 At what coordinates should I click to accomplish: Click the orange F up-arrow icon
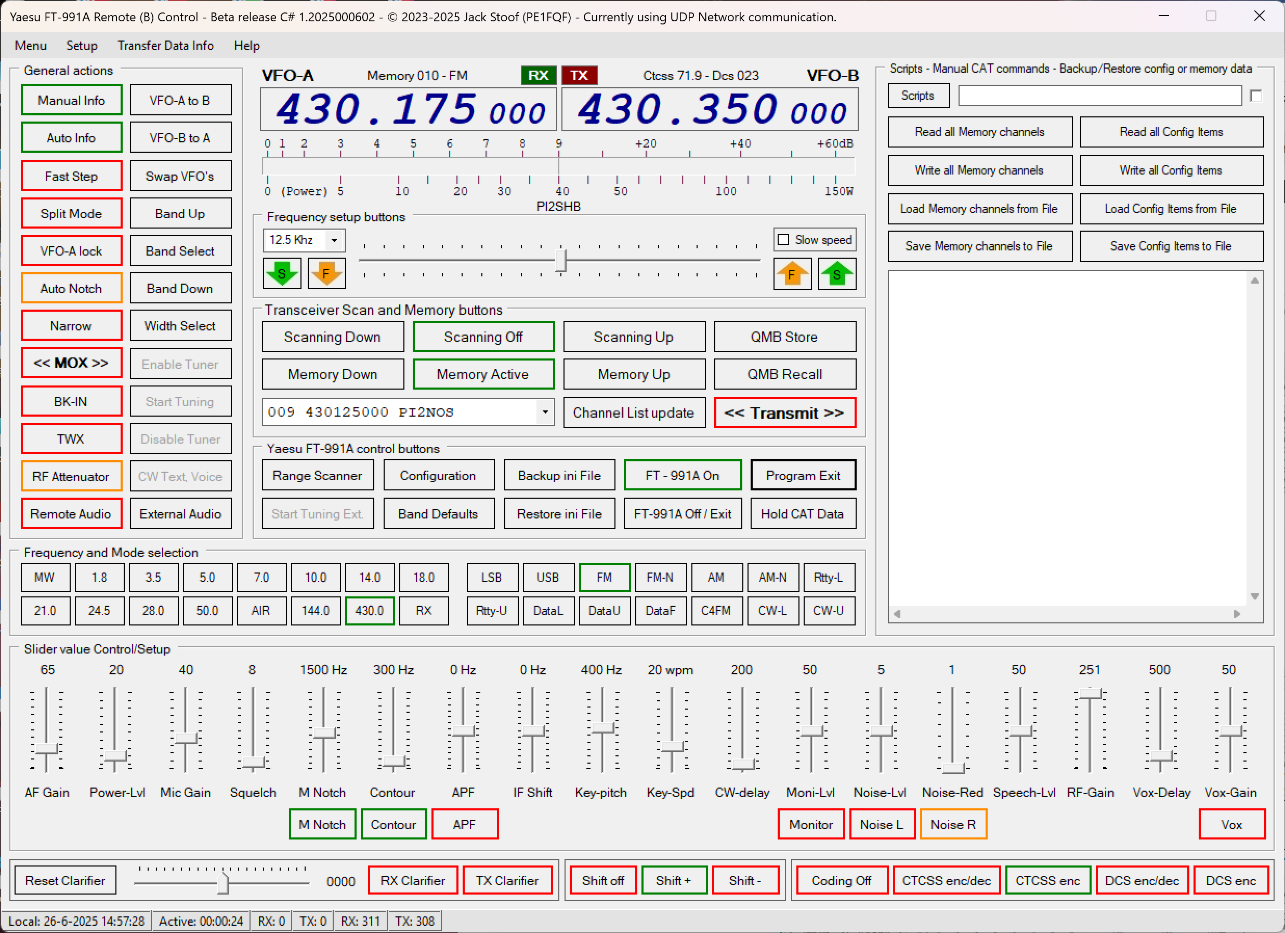tap(792, 274)
